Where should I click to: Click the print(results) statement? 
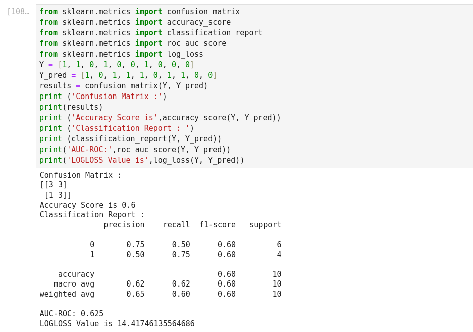[x=71, y=107]
